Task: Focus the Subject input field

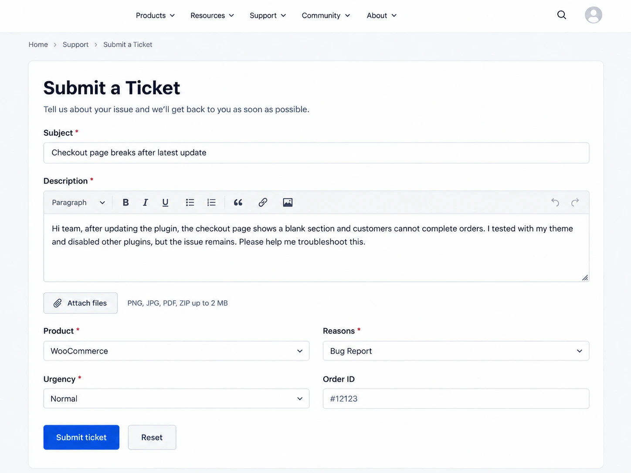Action: [x=316, y=153]
